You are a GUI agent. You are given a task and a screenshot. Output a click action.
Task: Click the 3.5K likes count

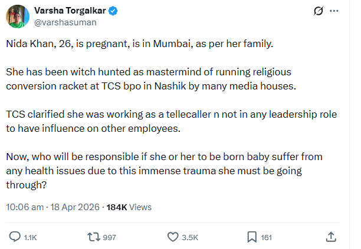(190, 237)
